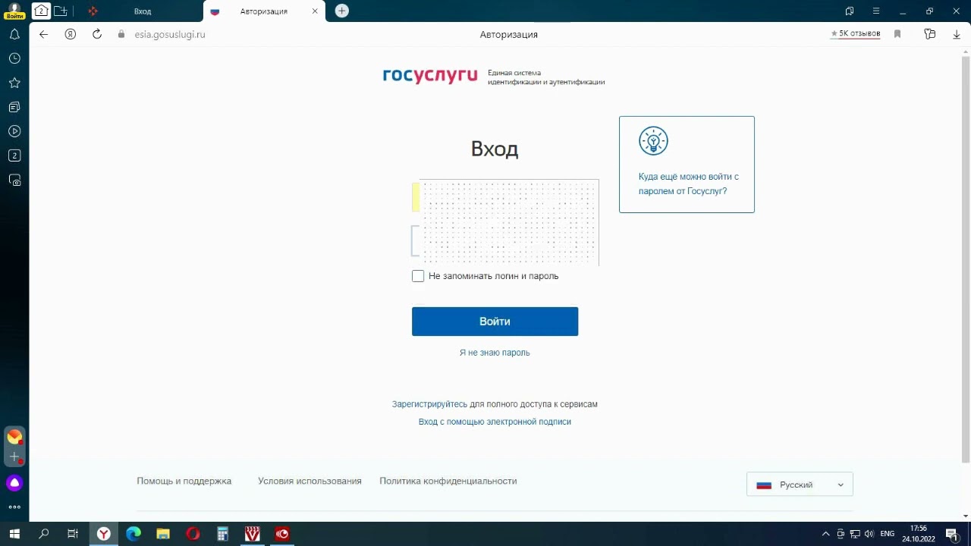Open Calculator from taskbar
The image size is (971, 546).
(222, 534)
